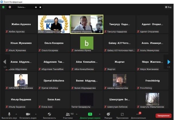Select Владимир Иранов's video tile
This screenshot has width=174, height=120.
click(x=87, y=24)
